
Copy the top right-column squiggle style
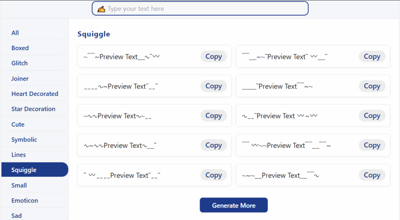coord(372,57)
